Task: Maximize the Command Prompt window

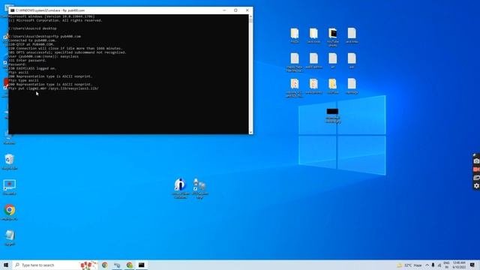Action: (235, 10)
